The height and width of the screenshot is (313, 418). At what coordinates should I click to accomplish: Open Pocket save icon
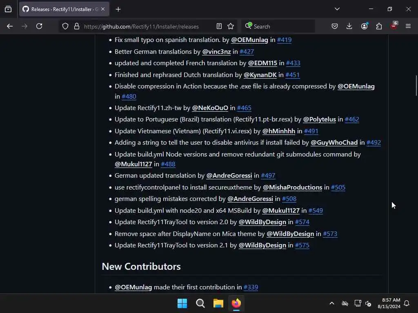click(335, 26)
